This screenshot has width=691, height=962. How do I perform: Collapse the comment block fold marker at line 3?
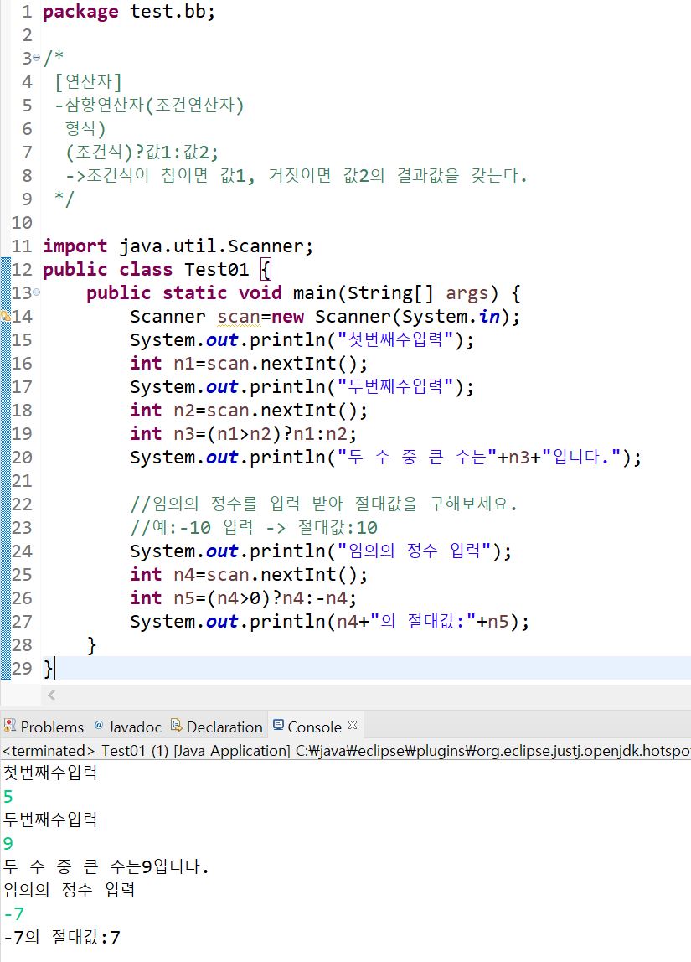[x=36, y=58]
